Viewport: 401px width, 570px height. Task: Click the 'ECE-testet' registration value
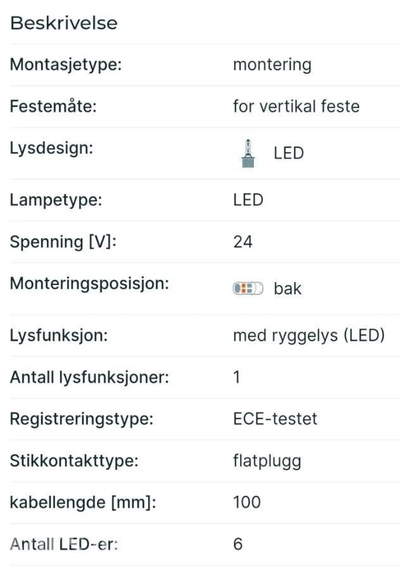pos(275,419)
